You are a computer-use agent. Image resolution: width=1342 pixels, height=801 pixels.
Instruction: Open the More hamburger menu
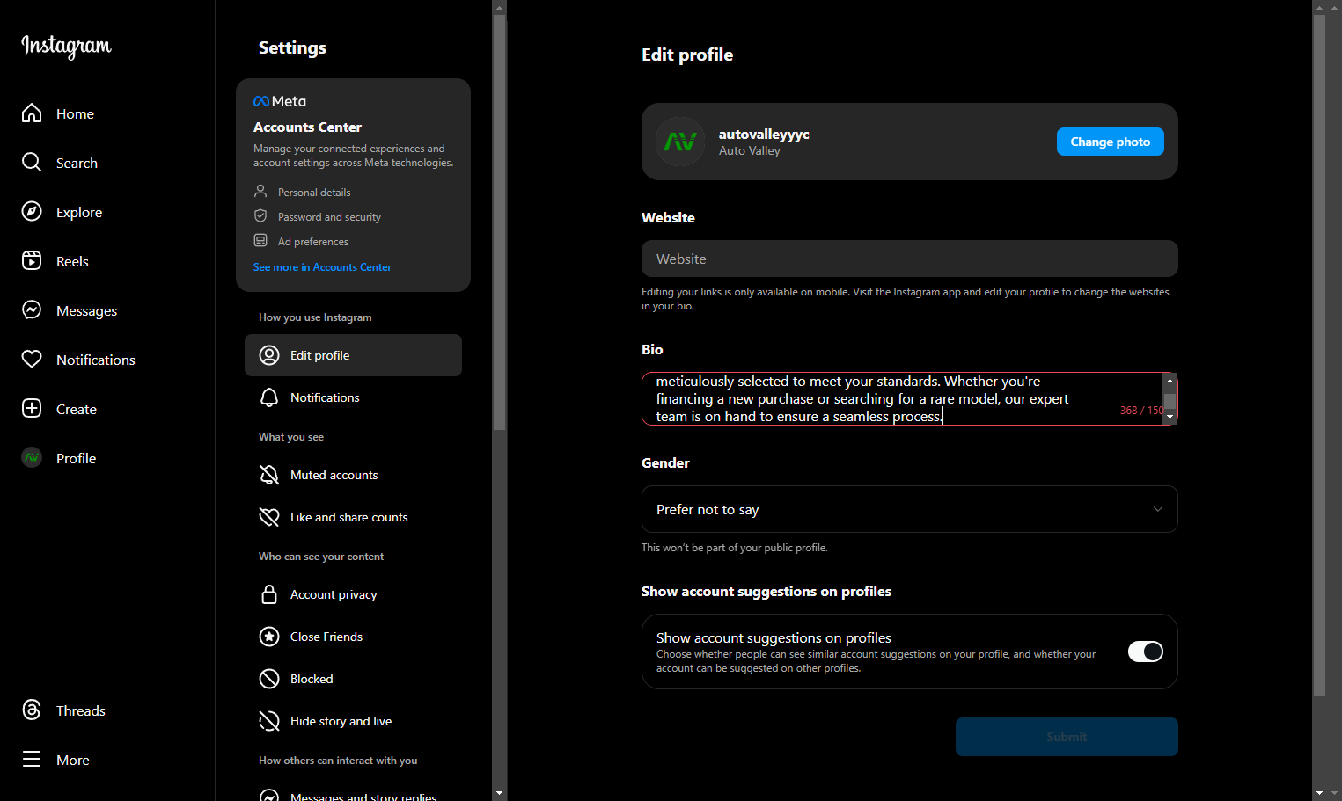[x=32, y=760]
